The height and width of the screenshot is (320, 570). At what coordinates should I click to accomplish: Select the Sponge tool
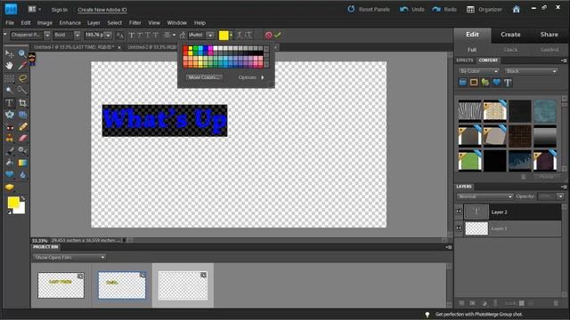point(9,188)
